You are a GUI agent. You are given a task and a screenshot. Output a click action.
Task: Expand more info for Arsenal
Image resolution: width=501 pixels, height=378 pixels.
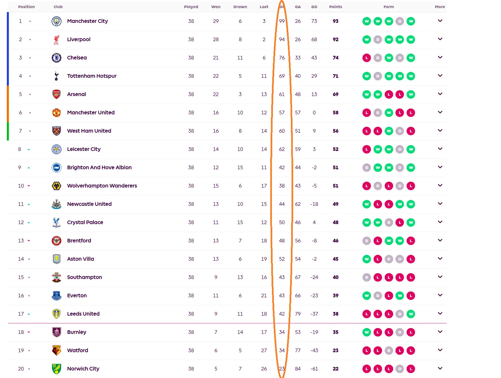tap(440, 94)
